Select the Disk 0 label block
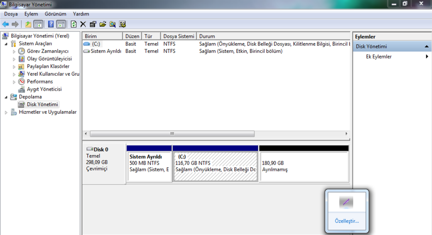The width and height of the screenshot is (432, 235). click(104, 164)
